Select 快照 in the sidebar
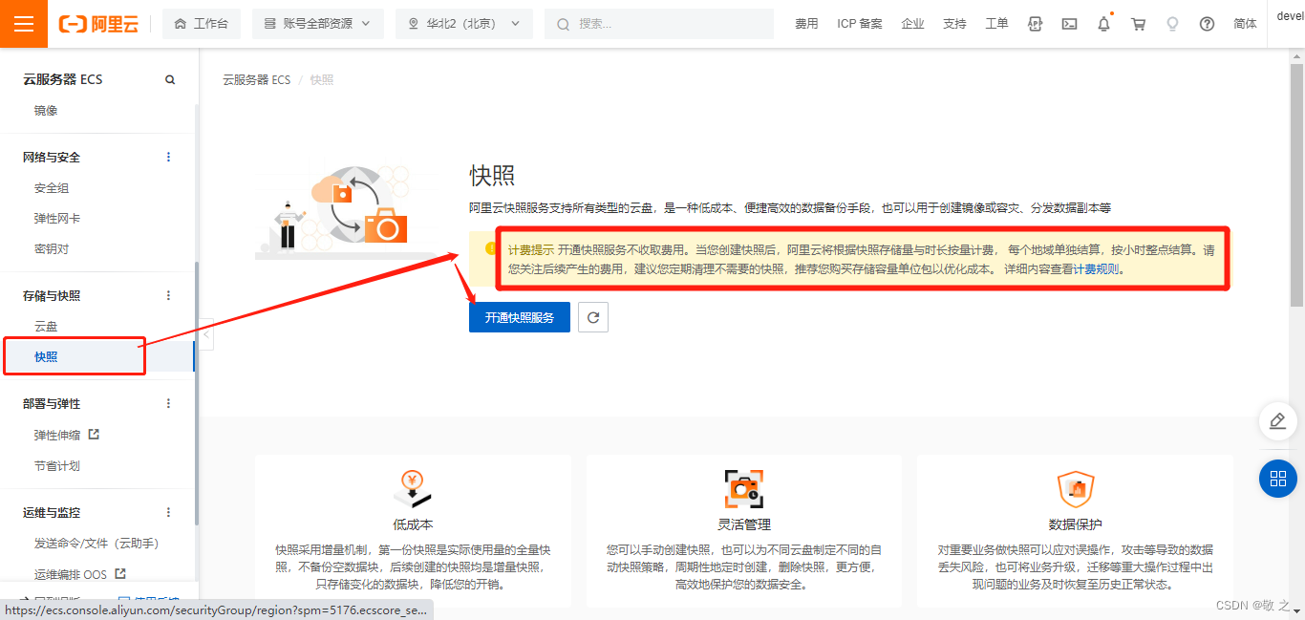 pyautogui.click(x=46, y=356)
